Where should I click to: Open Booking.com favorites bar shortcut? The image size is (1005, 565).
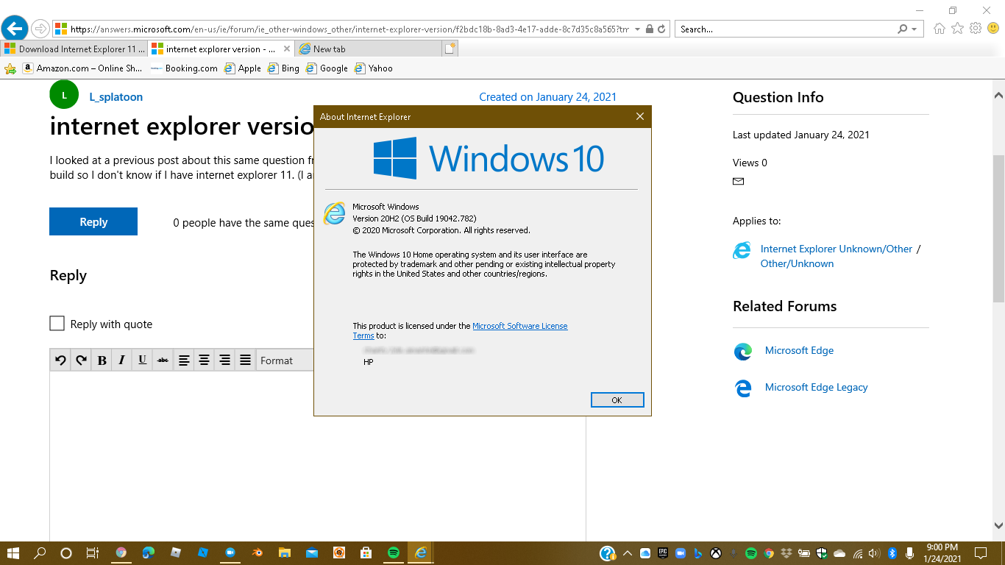[x=184, y=68]
